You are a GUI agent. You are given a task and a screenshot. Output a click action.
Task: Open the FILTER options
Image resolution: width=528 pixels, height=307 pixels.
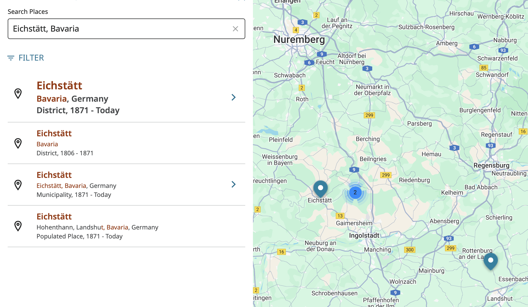click(31, 58)
